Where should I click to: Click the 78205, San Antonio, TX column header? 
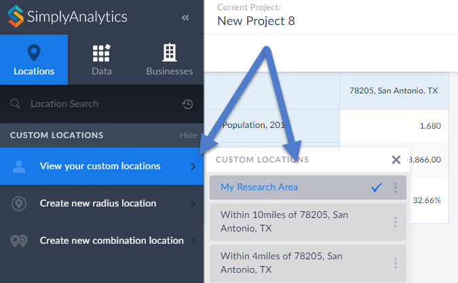[394, 91]
